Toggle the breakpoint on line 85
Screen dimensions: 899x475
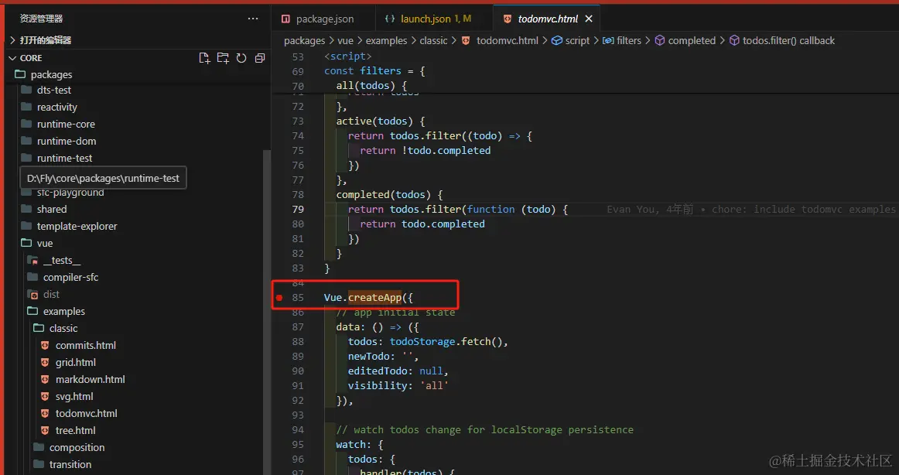pyautogui.click(x=279, y=298)
